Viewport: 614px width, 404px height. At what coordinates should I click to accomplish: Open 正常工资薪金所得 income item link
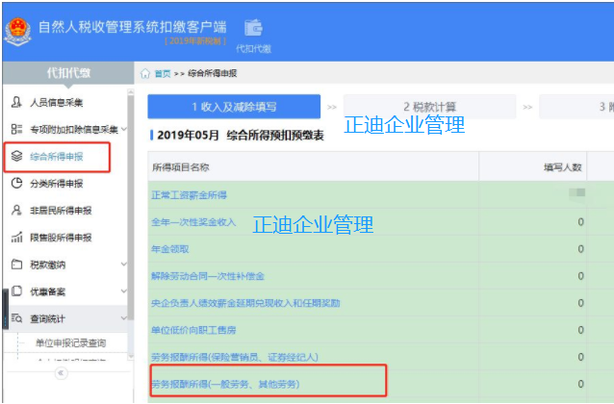point(192,195)
